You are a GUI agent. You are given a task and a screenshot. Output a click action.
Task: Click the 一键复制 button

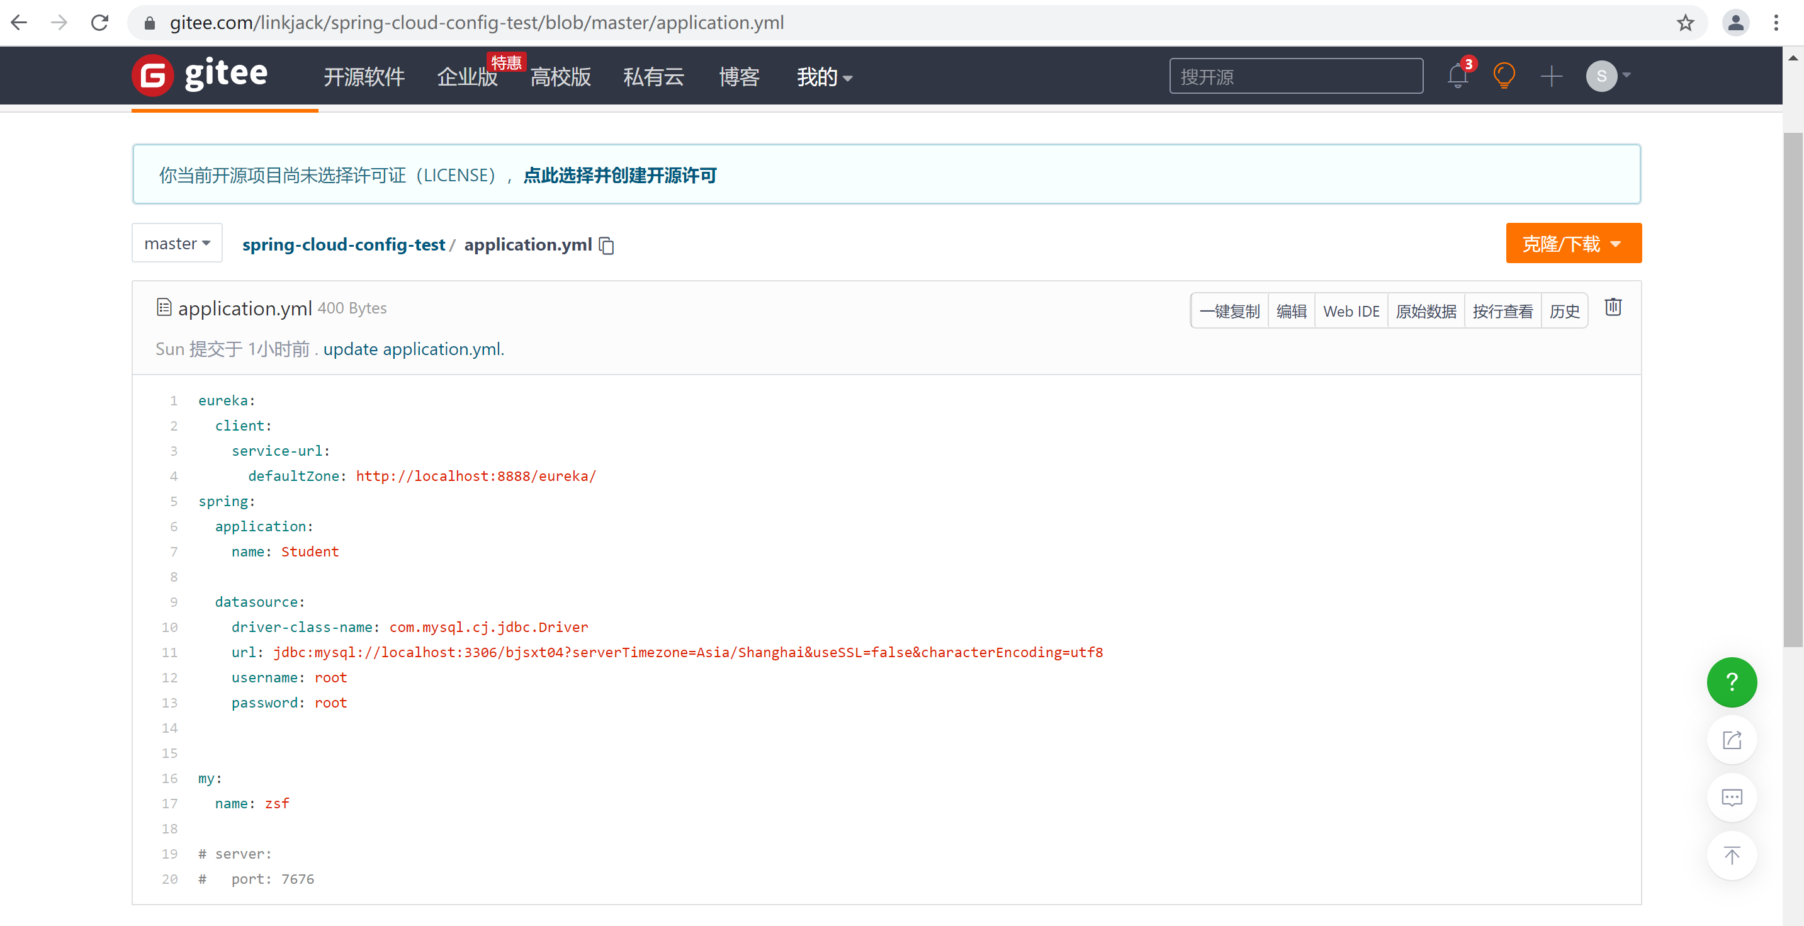pyautogui.click(x=1229, y=311)
